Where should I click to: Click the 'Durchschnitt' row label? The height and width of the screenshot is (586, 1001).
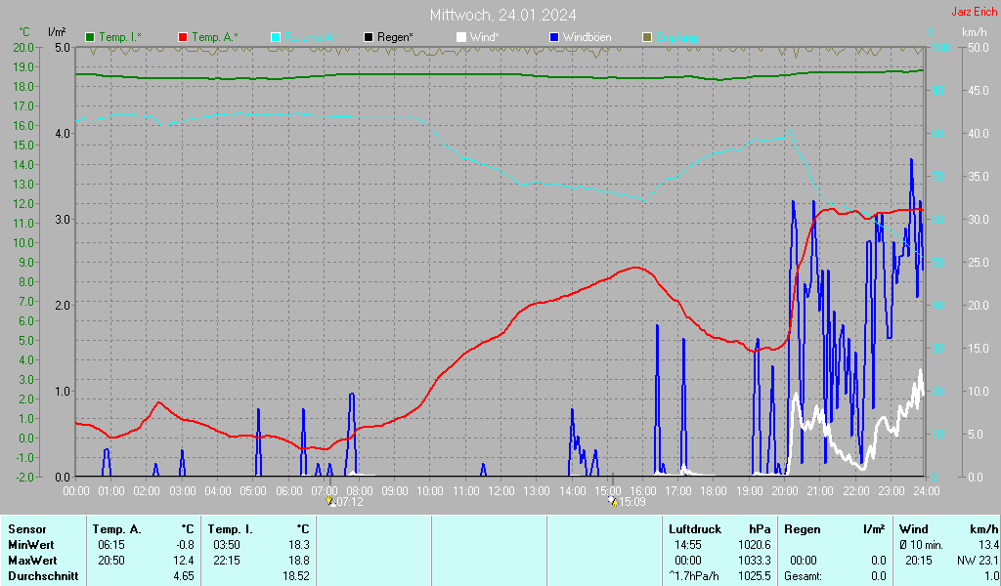tap(43, 576)
